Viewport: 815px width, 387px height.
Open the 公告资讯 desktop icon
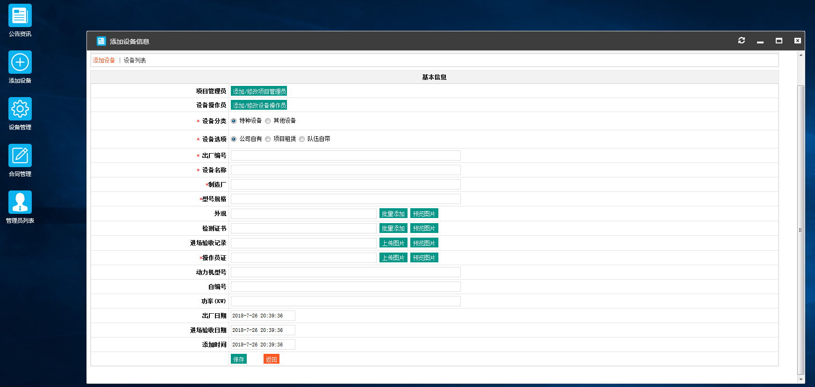click(20, 15)
